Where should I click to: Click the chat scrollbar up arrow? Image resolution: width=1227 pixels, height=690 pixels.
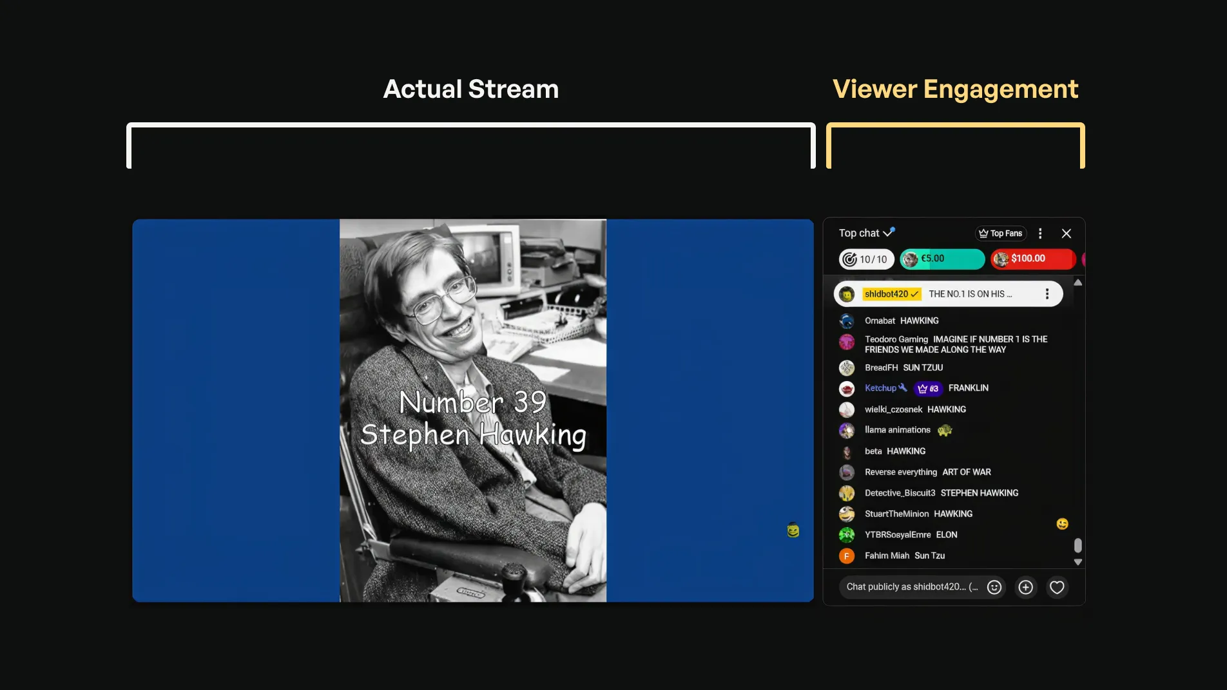(1077, 283)
